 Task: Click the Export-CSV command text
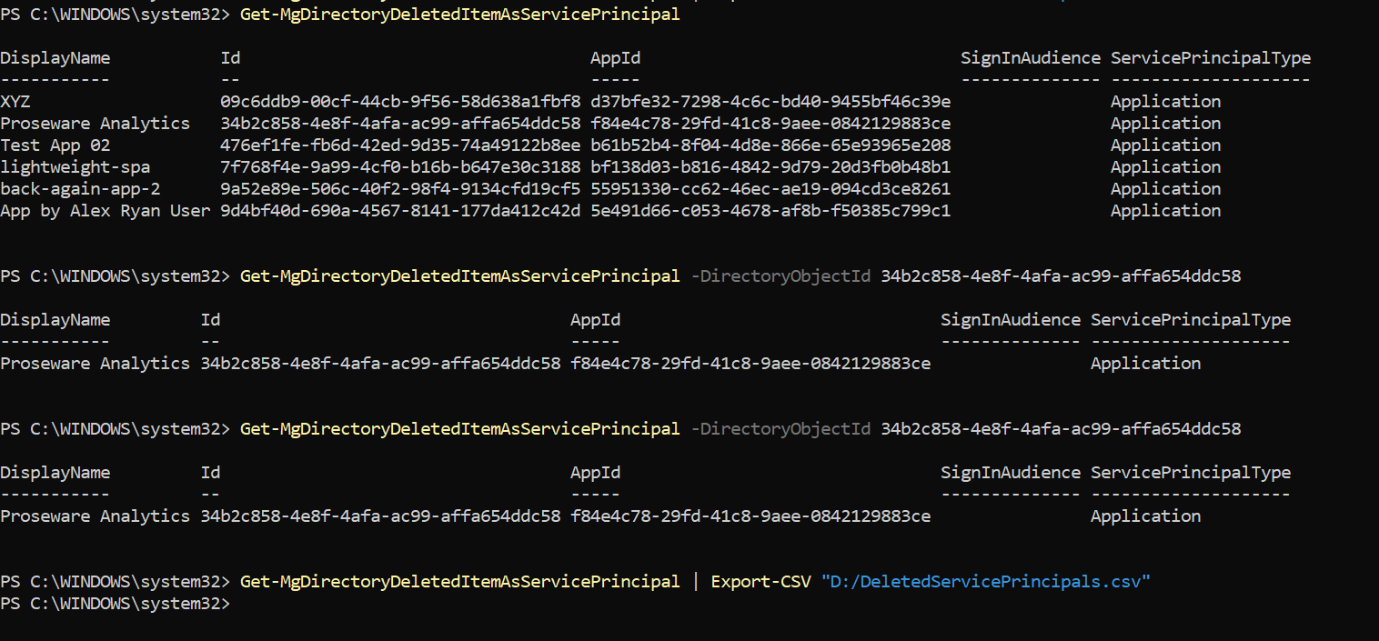point(760,581)
